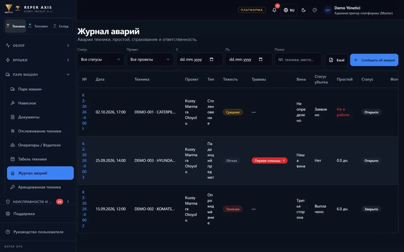Open accident record KZ-2026-0001
Image resolution: width=404 pixels, height=252 pixels.
click(x=84, y=112)
